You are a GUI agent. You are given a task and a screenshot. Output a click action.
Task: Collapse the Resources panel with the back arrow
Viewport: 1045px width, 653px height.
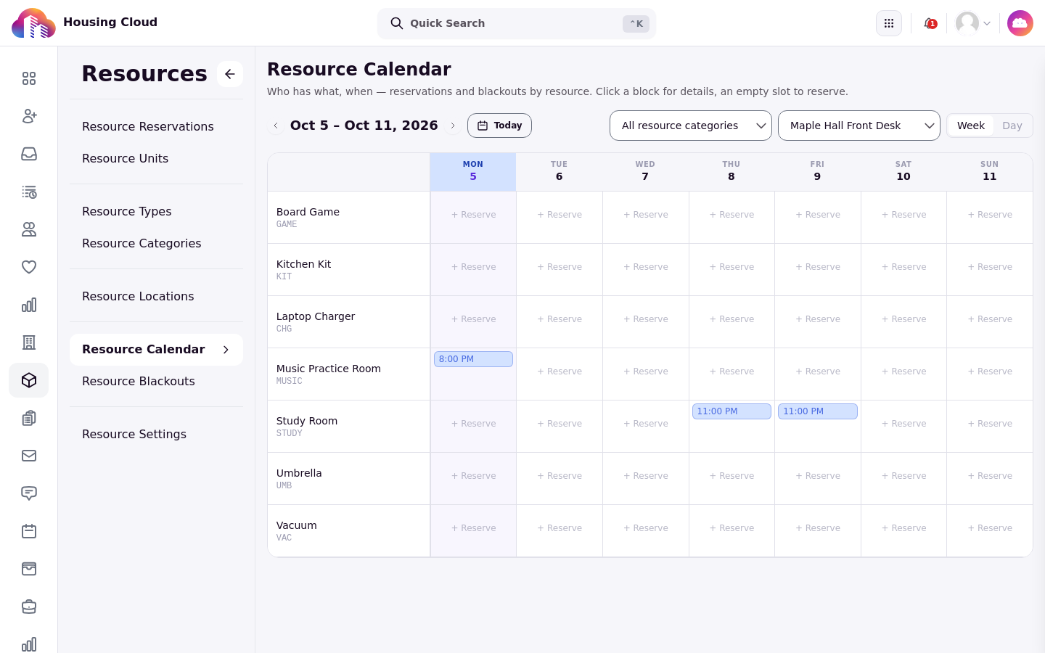pyautogui.click(x=230, y=74)
